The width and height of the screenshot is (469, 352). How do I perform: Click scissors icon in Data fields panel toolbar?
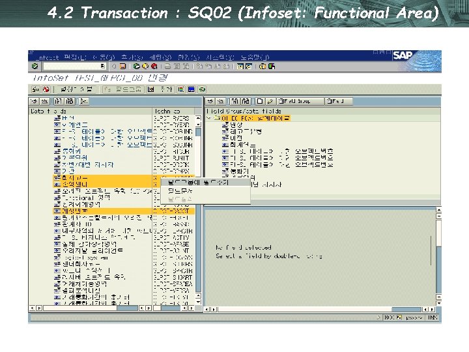click(84, 101)
